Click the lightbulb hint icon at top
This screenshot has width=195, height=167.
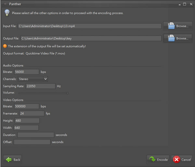7,13
